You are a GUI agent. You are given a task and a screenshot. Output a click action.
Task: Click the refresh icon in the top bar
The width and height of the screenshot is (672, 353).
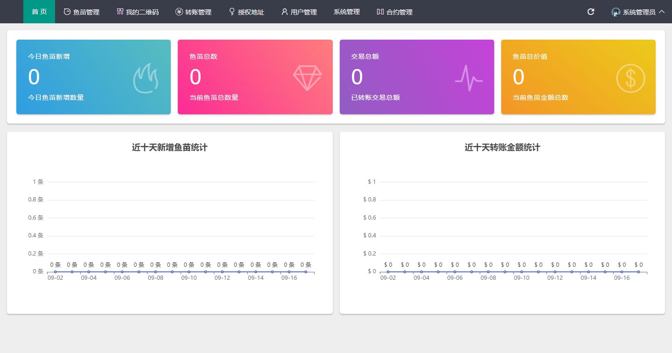(590, 12)
